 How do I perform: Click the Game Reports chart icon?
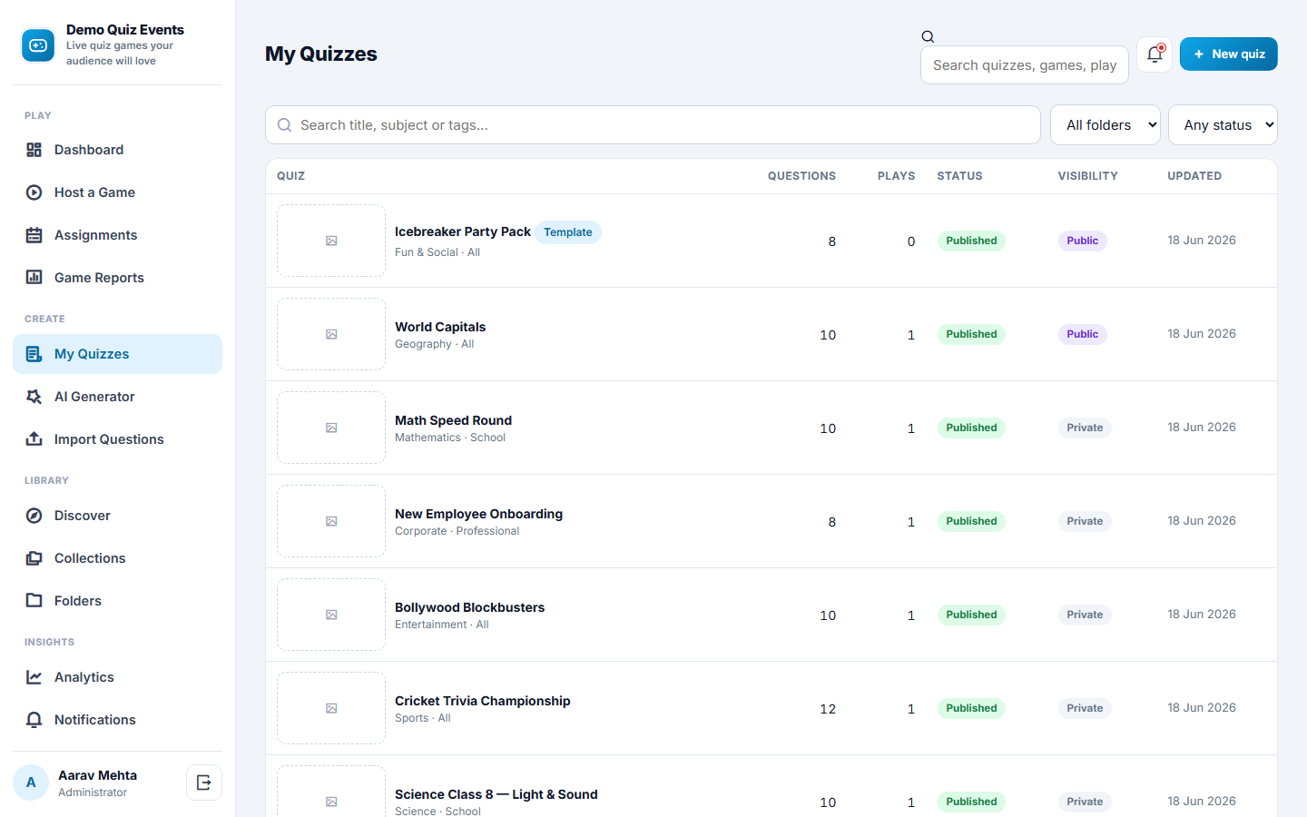pyautogui.click(x=34, y=278)
